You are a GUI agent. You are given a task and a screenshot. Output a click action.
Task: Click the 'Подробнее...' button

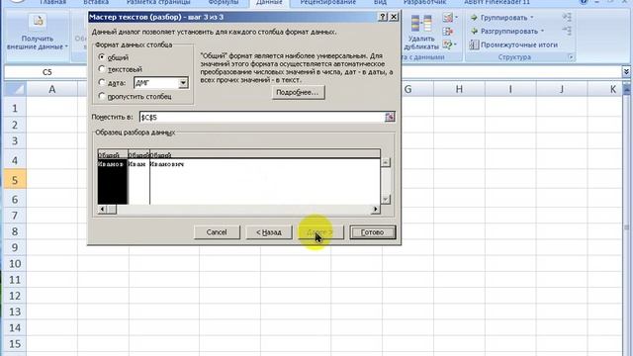tap(298, 92)
